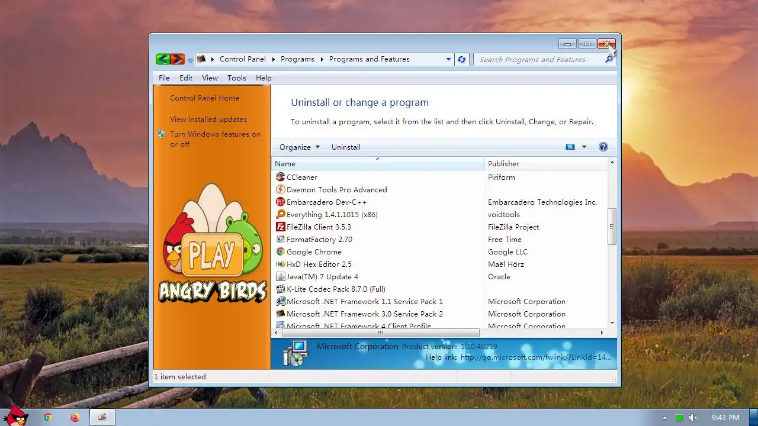Viewport: 758px width, 426px height.
Task: Click the scroll down arrow of program list
Action: 612,322
